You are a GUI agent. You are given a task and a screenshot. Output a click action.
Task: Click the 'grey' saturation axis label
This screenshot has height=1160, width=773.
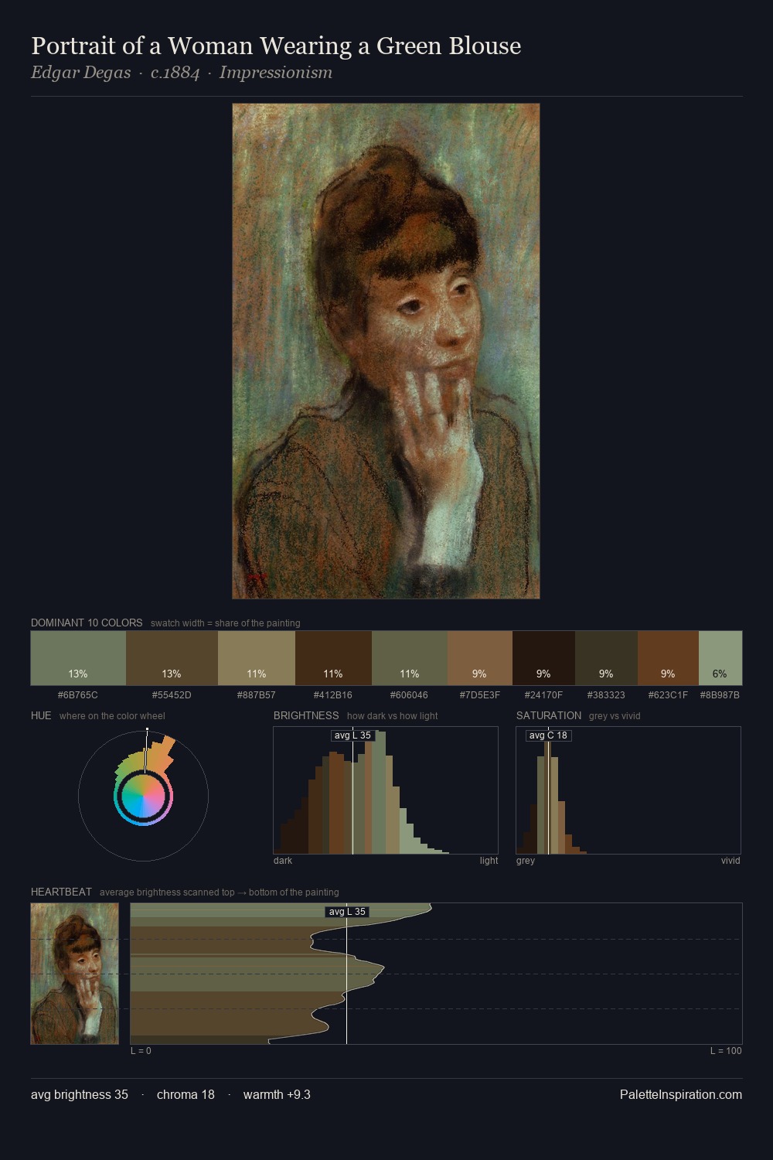point(526,861)
